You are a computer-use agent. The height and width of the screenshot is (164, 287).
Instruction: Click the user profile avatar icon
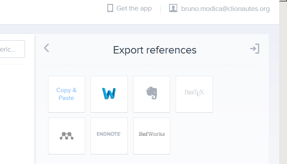(173, 8)
